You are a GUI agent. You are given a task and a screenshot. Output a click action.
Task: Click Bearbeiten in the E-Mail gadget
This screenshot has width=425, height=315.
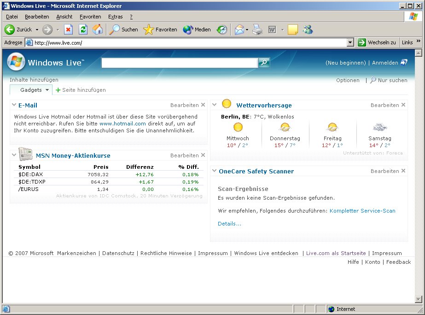point(185,105)
